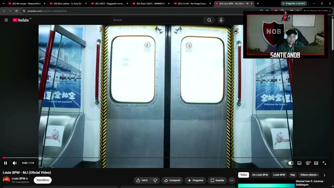Click the youtube.com address bar URL
Screen dimensions: 334x188
coord(47,11)
